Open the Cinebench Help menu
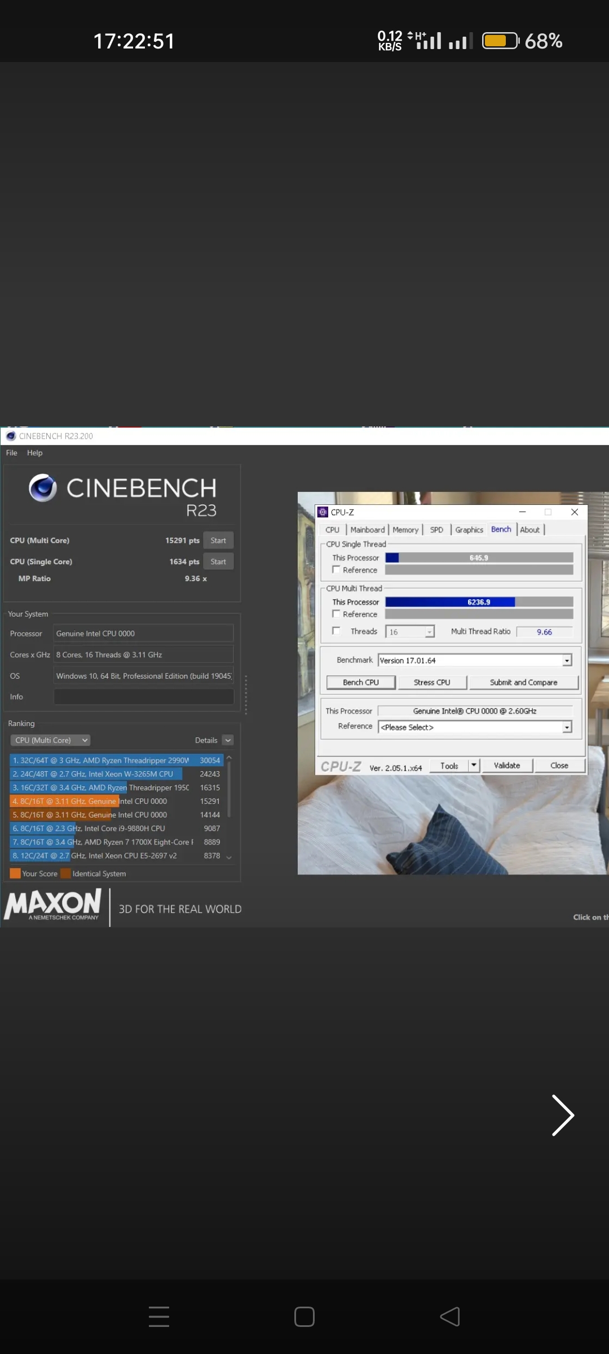Image resolution: width=609 pixels, height=1354 pixels. point(34,452)
